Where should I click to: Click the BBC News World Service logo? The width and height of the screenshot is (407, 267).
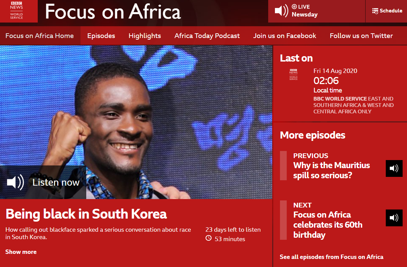17,10
